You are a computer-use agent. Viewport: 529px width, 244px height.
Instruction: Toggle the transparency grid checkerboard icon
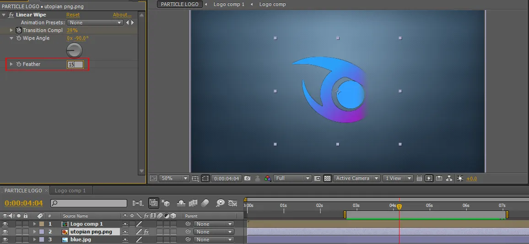pyautogui.click(x=327, y=178)
